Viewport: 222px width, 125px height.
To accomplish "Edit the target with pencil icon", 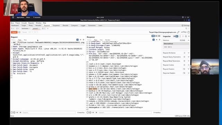I will [178, 32].
